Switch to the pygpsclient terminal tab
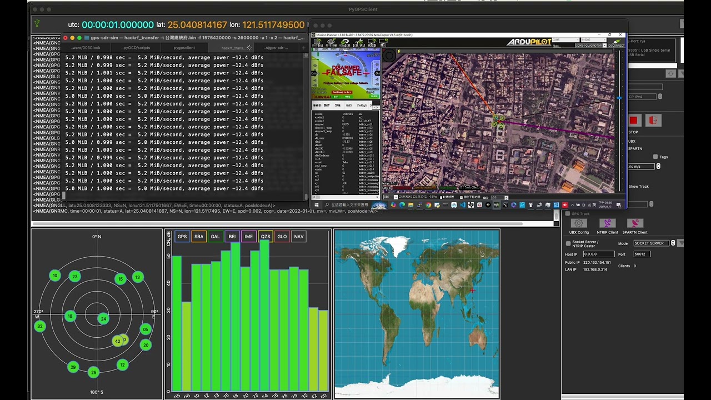The image size is (711, 400). click(184, 48)
